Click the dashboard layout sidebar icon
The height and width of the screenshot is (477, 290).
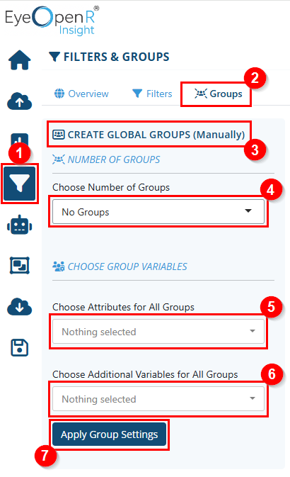pos(20,265)
